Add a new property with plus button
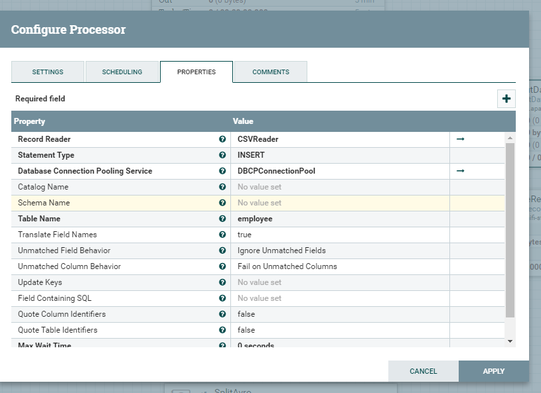The image size is (541, 393). [x=506, y=99]
